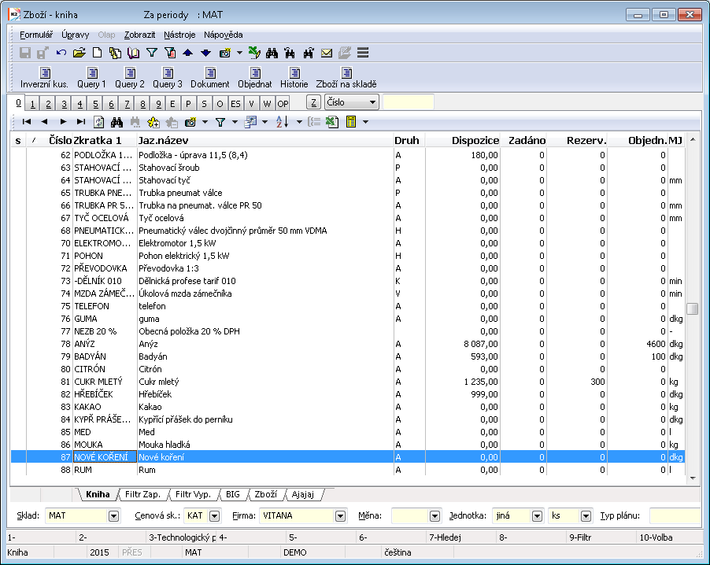Click the vertical scrollbar thumb
710x565 pixels.
693,308
